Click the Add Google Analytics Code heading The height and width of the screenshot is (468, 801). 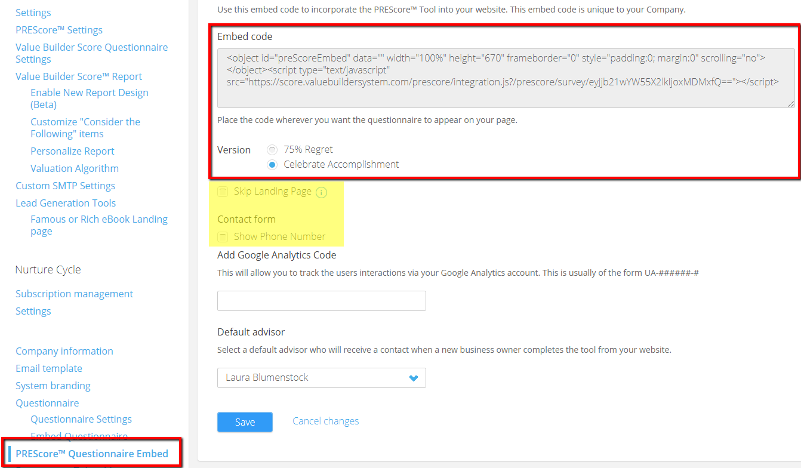tap(277, 255)
